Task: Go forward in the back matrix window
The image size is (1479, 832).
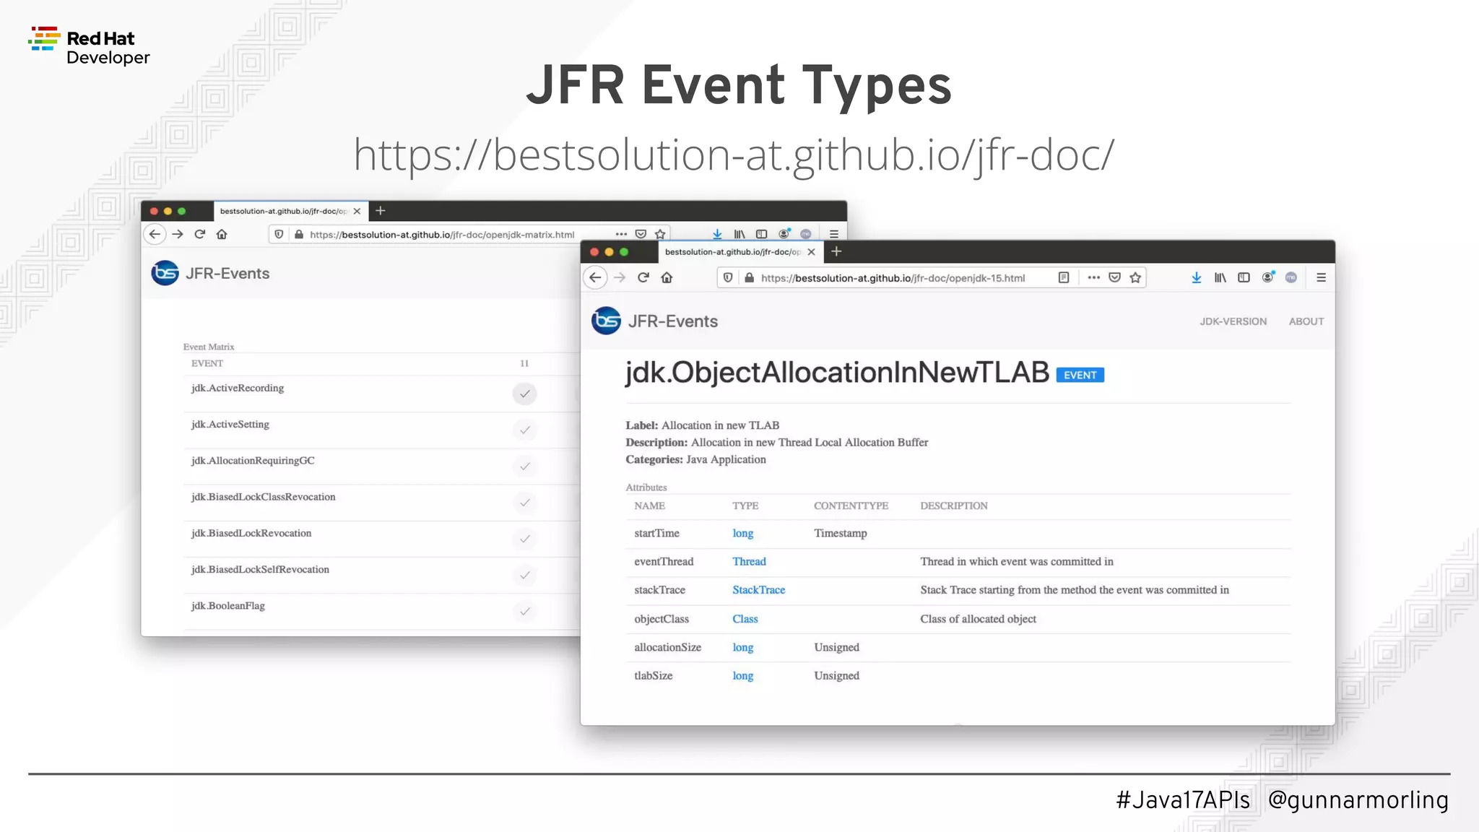Action: point(178,235)
